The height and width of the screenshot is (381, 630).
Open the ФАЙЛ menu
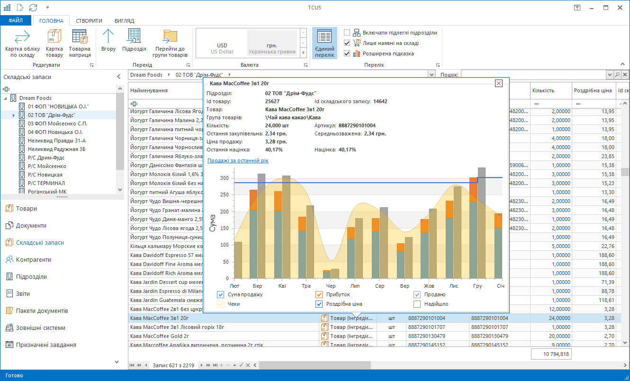[x=16, y=20]
